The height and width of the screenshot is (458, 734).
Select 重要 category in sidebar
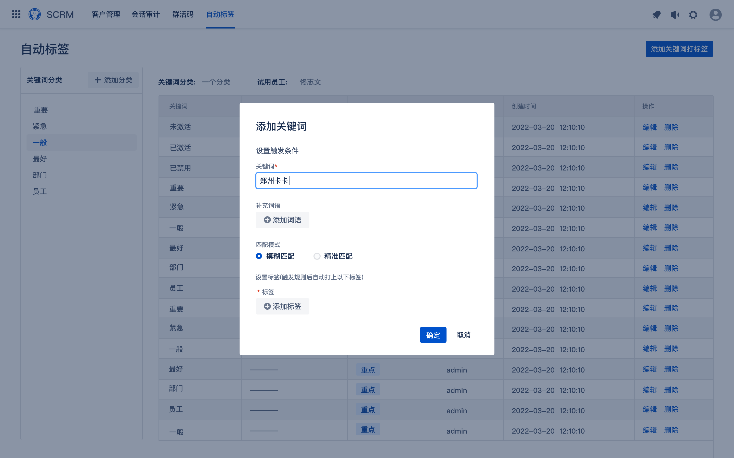[x=41, y=110]
